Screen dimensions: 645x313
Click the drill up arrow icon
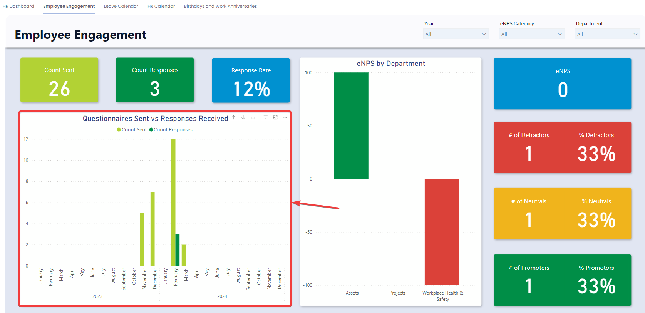tap(233, 117)
